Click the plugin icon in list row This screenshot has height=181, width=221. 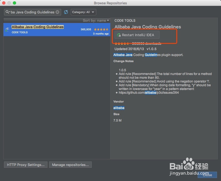(x=7, y=29)
